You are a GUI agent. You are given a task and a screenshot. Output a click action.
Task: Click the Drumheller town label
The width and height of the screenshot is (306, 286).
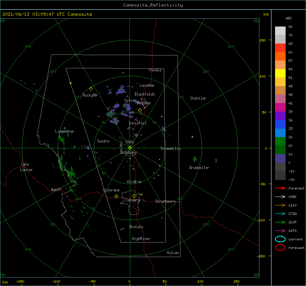(199, 168)
